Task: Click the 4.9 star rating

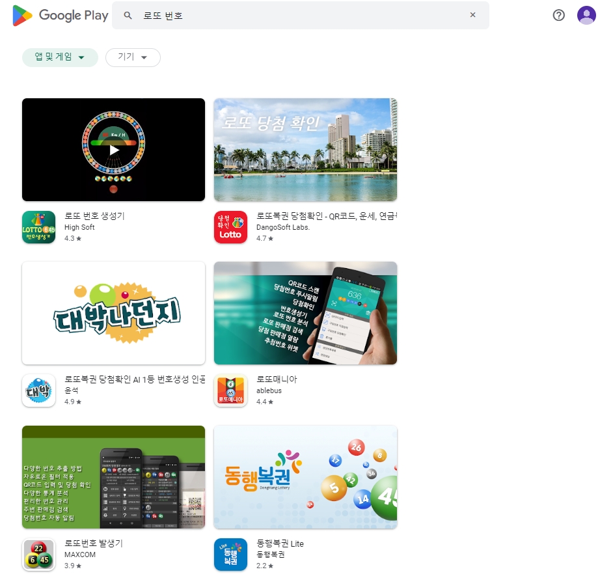Action: (x=73, y=402)
